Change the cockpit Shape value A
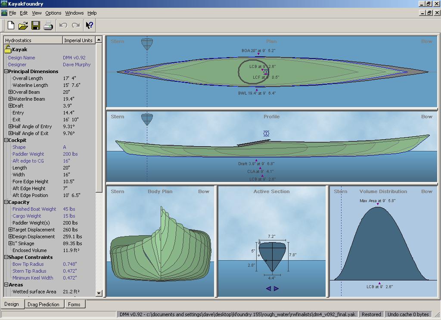Image resolution: width=441 pixels, height=320 pixels. pos(65,147)
